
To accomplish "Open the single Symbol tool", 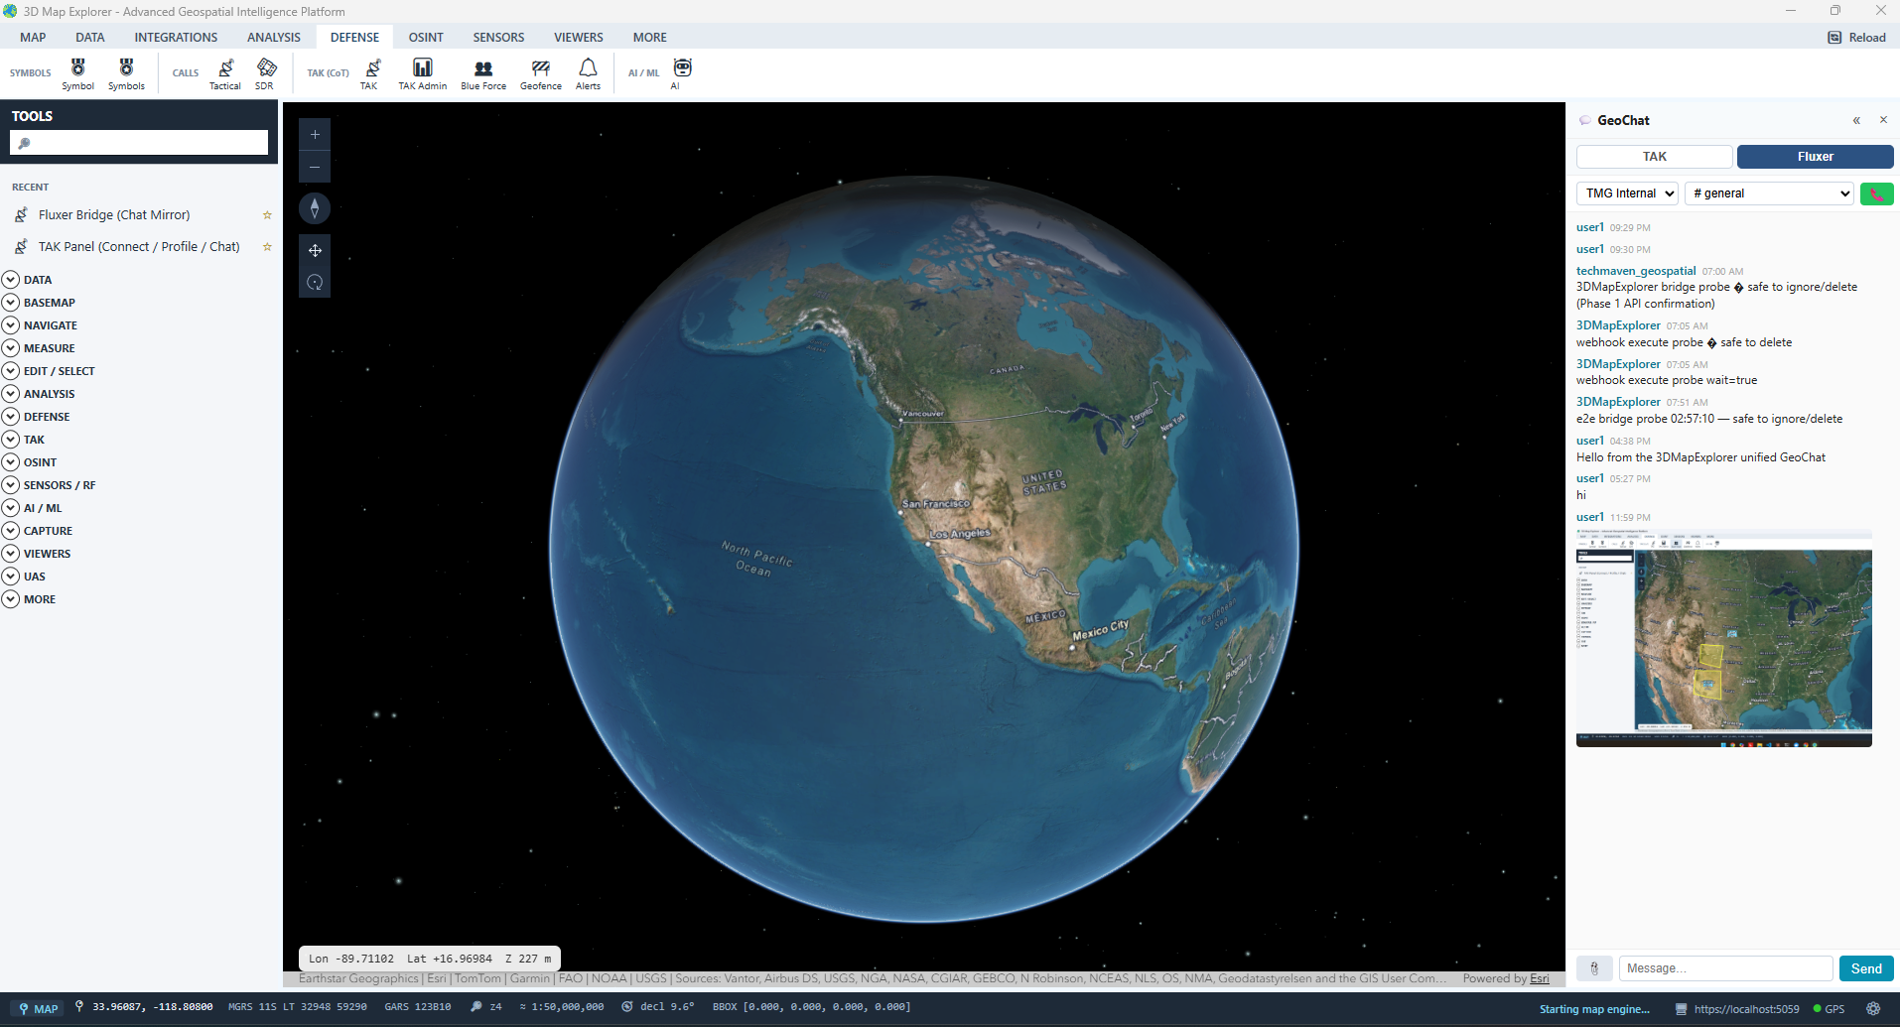I will tap(77, 73).
